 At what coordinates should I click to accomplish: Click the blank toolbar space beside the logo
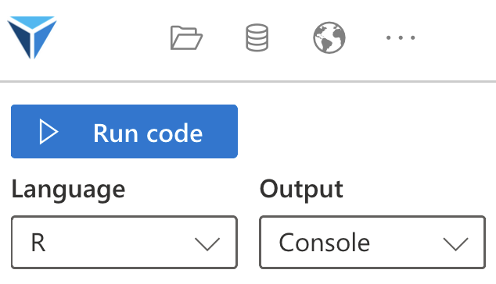click(x=111, y=37)
